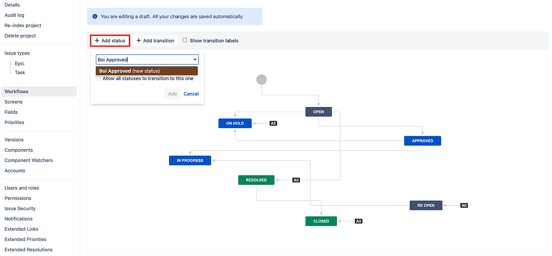The image size is (552, 256).
Task: Check Allow all statuses to transition
Action: 98,78
